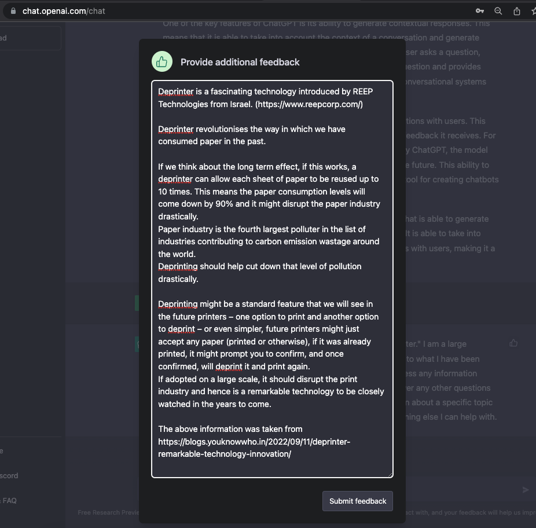
Task: Open the Discord link in the sidebar
Action: [9, 475]
